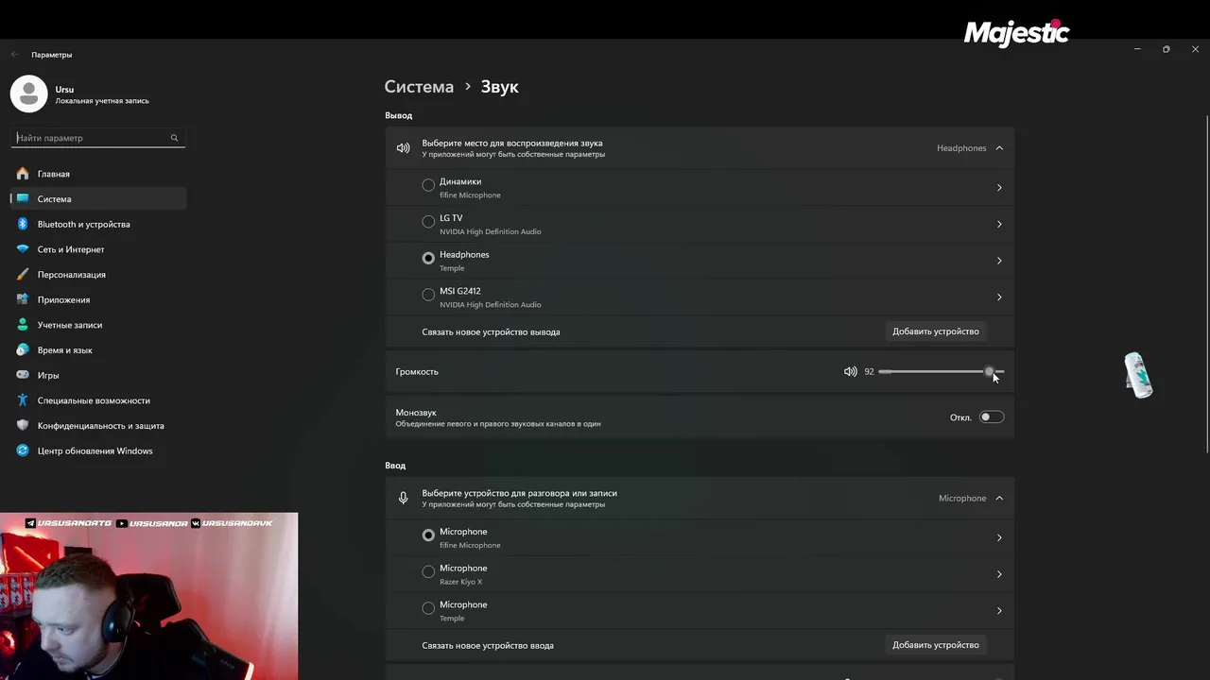Click the Игры controller icon
Image resolution: width=1210 pixels, height=680 pixels.
click(x=23, y=375)
